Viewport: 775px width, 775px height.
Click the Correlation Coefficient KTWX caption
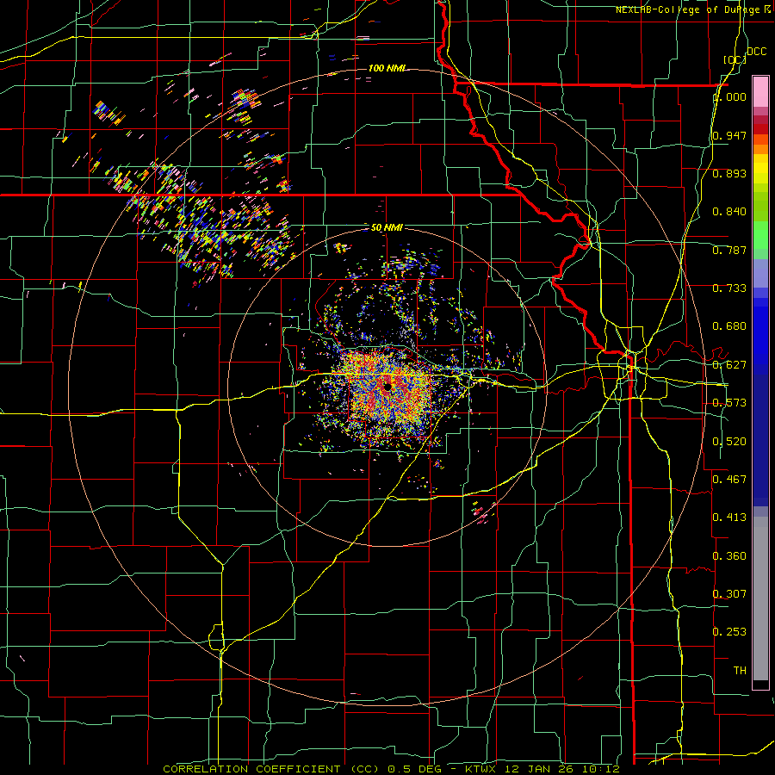392,769
